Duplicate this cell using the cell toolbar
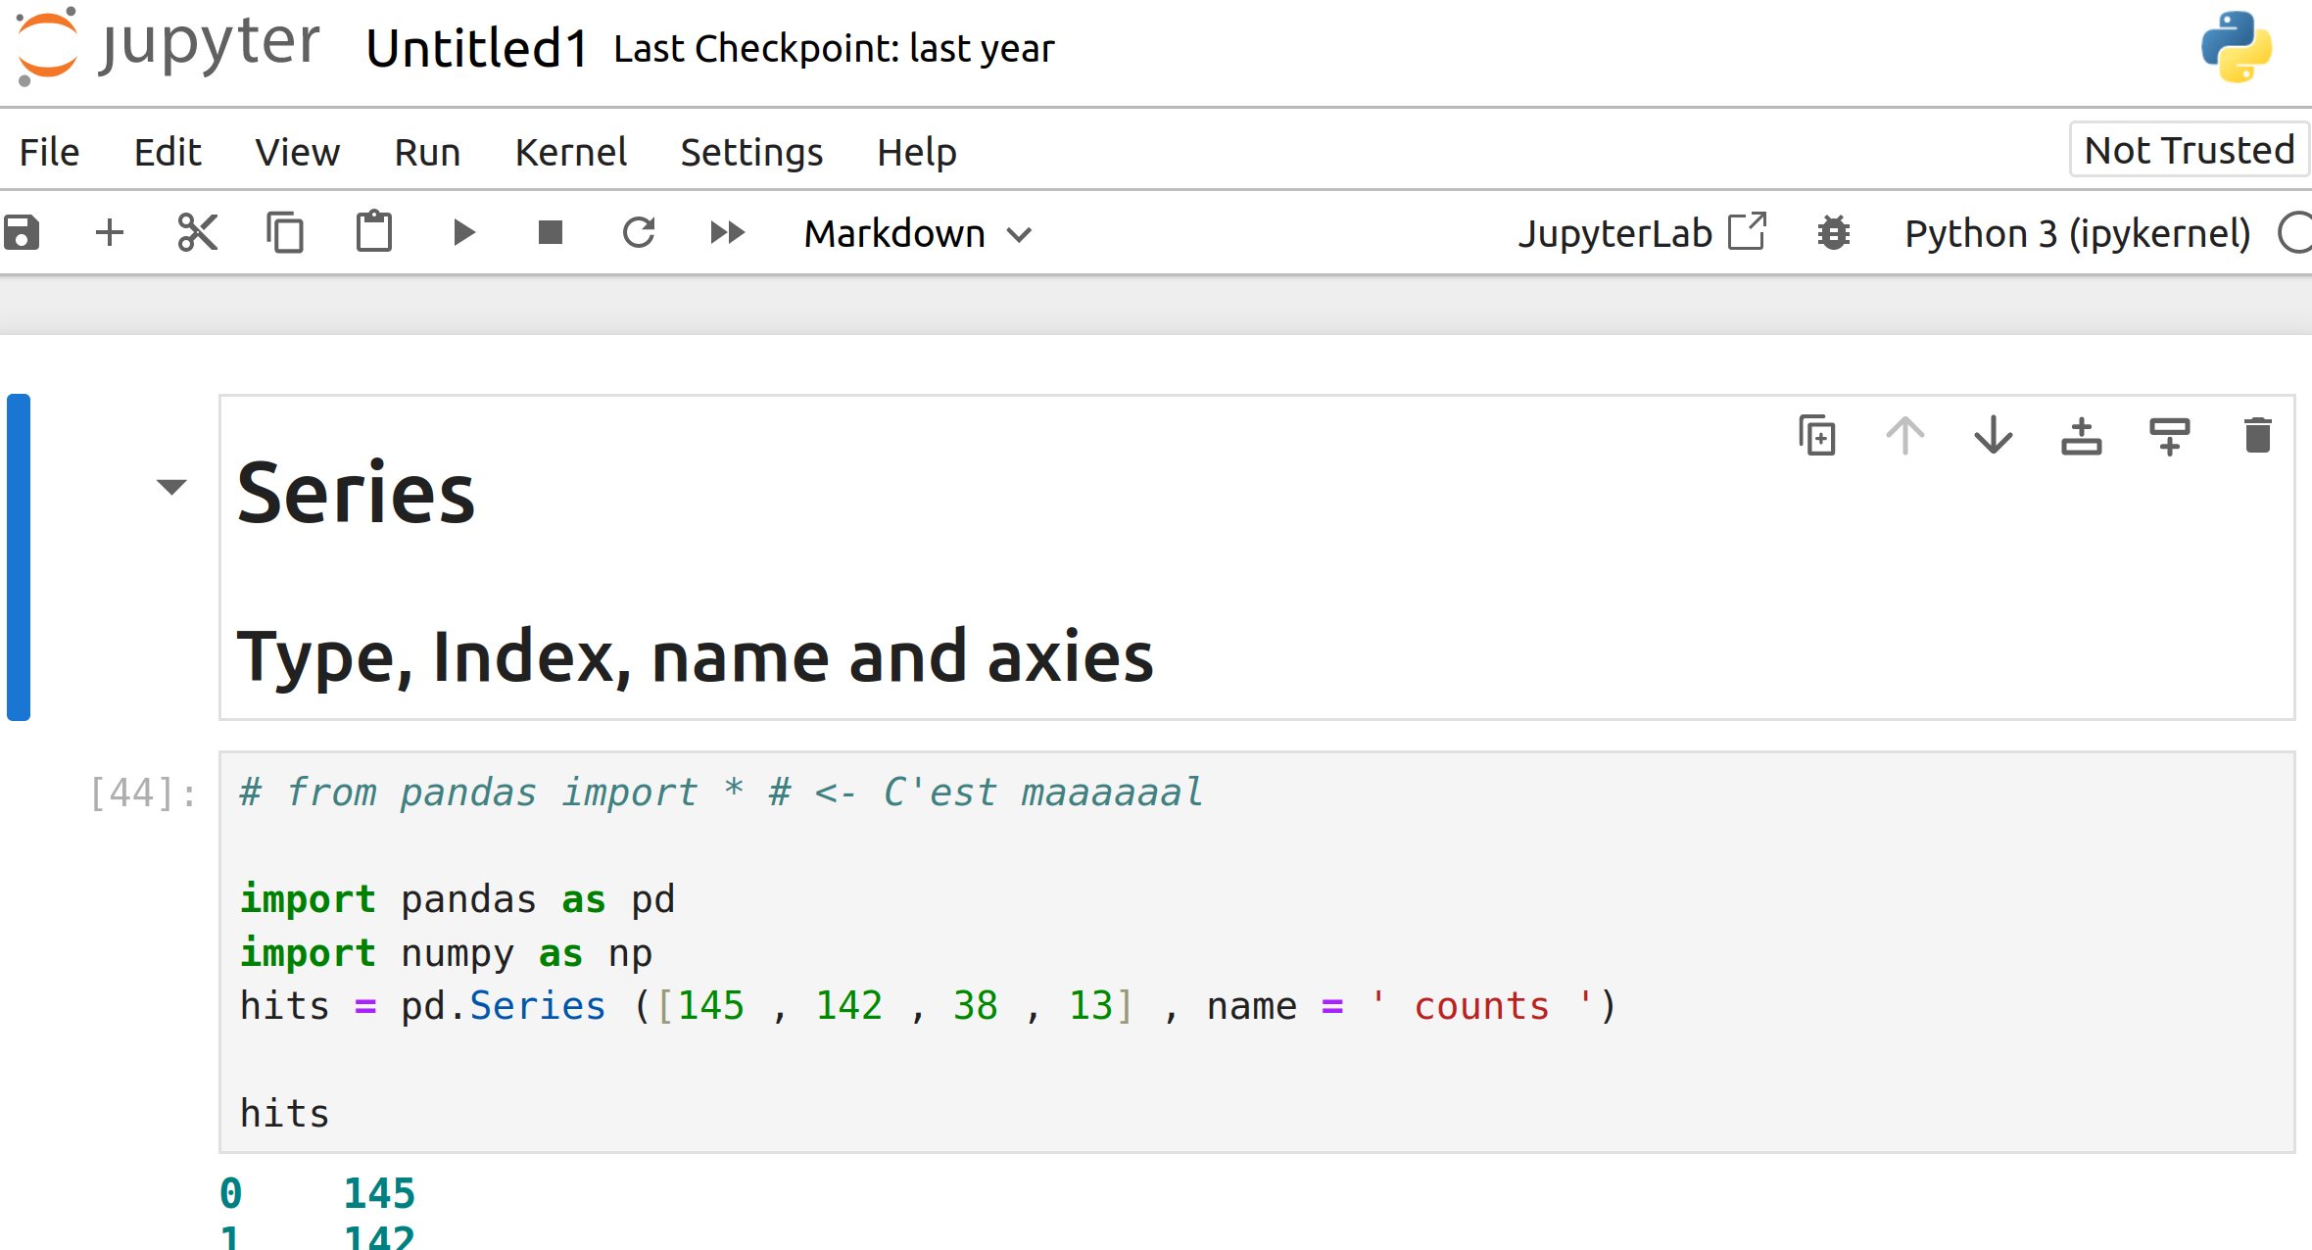Image resolution: width=2312 pixels, height=1250 pixels. tap(1817, 436)
